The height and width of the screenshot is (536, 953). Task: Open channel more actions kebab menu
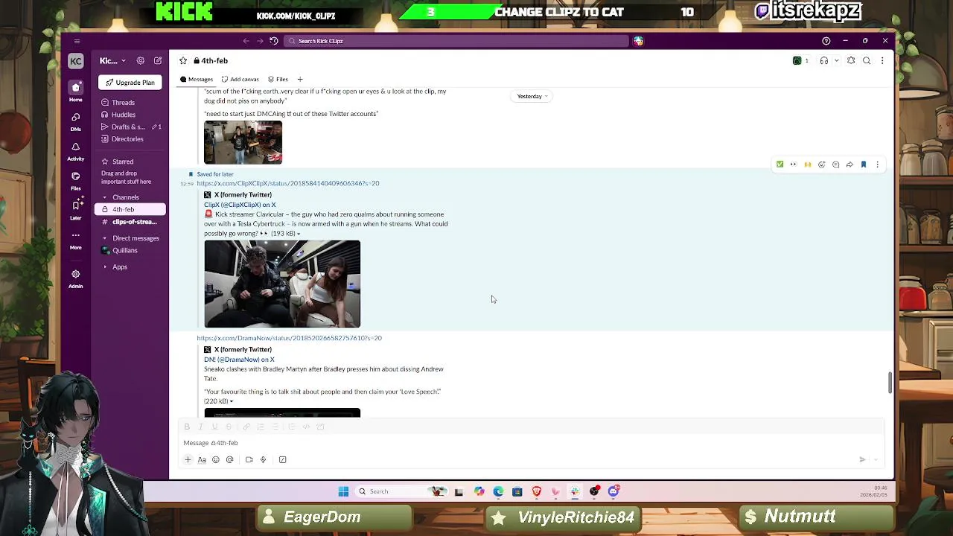[882, 61]
